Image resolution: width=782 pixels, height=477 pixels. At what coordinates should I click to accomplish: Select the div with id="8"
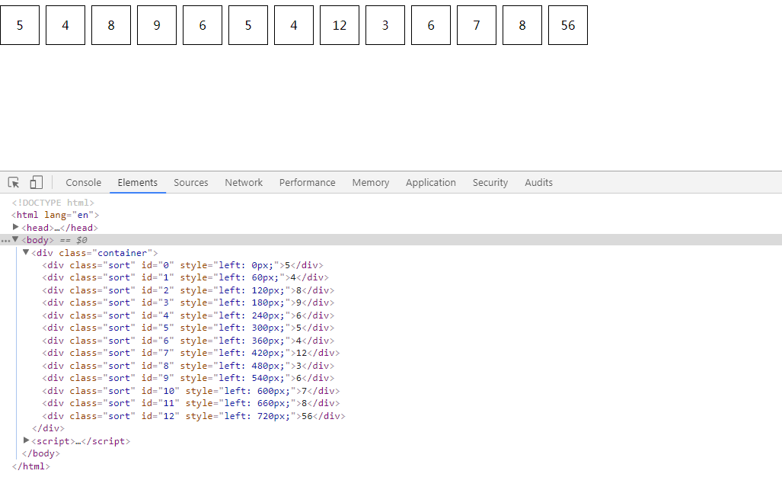point(189,366)
